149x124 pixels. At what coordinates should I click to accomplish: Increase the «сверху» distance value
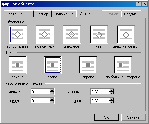tap(52, 90)
